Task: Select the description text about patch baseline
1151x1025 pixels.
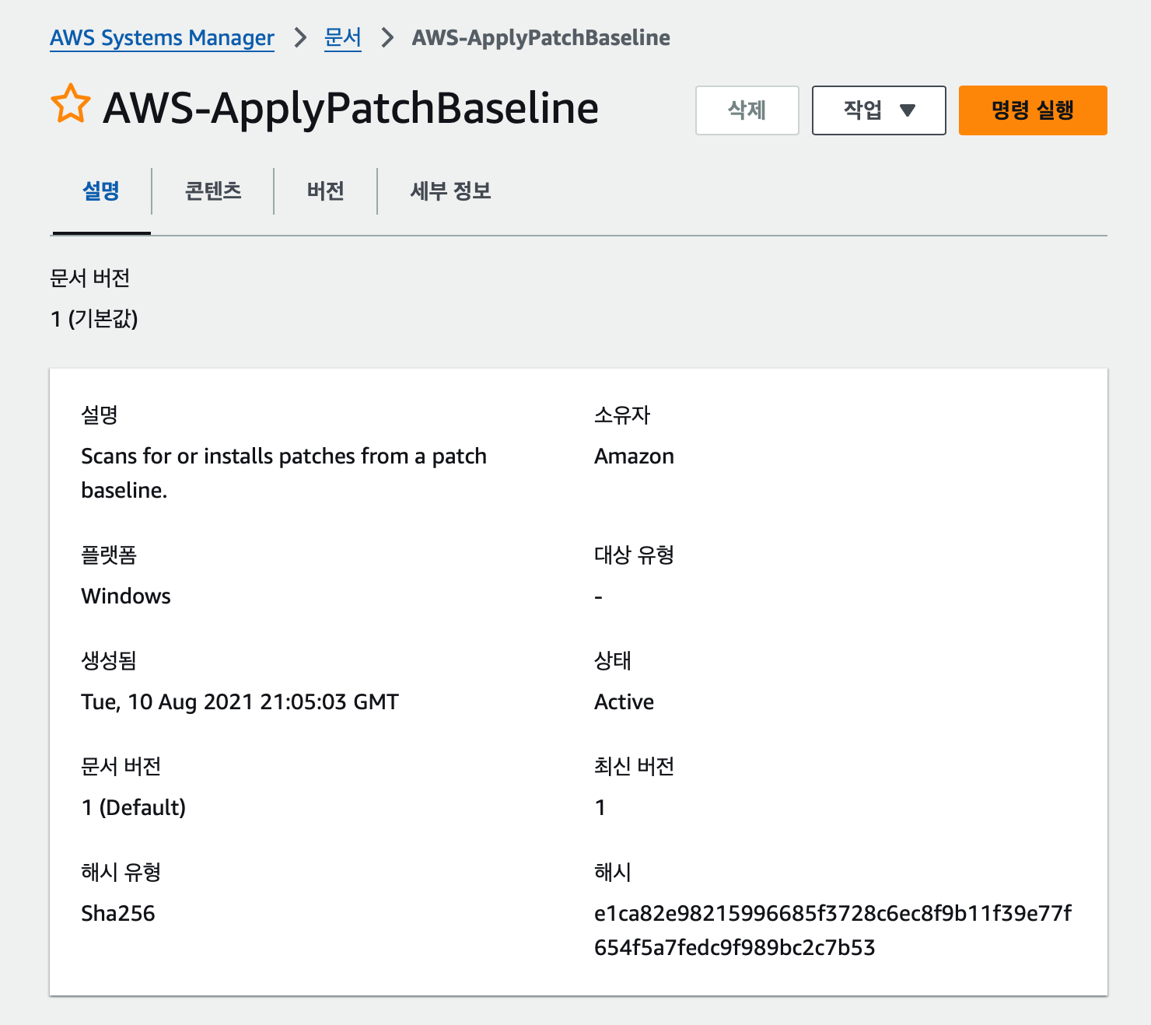Action: [284, 473]
